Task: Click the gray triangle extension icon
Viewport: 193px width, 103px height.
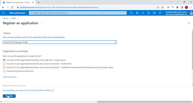Action: click(173, 7)
